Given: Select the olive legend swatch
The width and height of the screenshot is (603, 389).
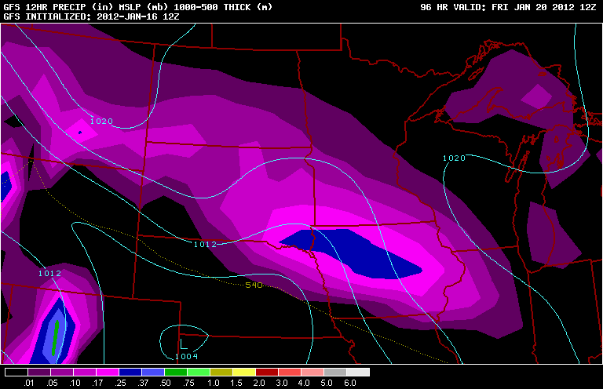Looking at the screenshot, I should pyautogui.click(x=221, y=372).
